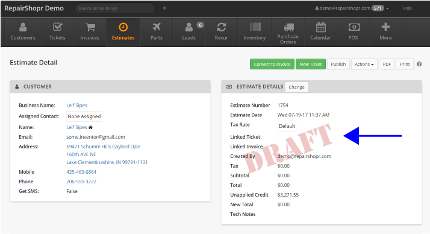The image size is (430, 234).
Task: Click the help question mark icon
Action: [419, 64]
